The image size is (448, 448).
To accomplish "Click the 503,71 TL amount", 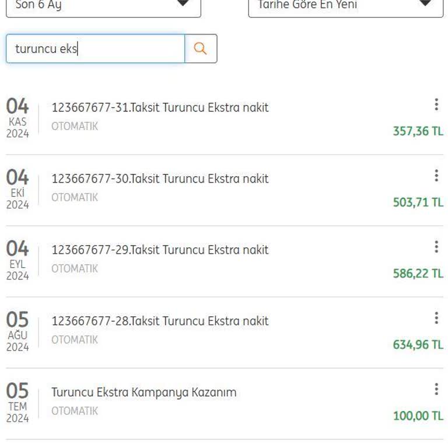I will click(418, 202).
